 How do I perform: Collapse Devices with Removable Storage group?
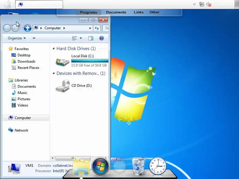coord(53,73)
